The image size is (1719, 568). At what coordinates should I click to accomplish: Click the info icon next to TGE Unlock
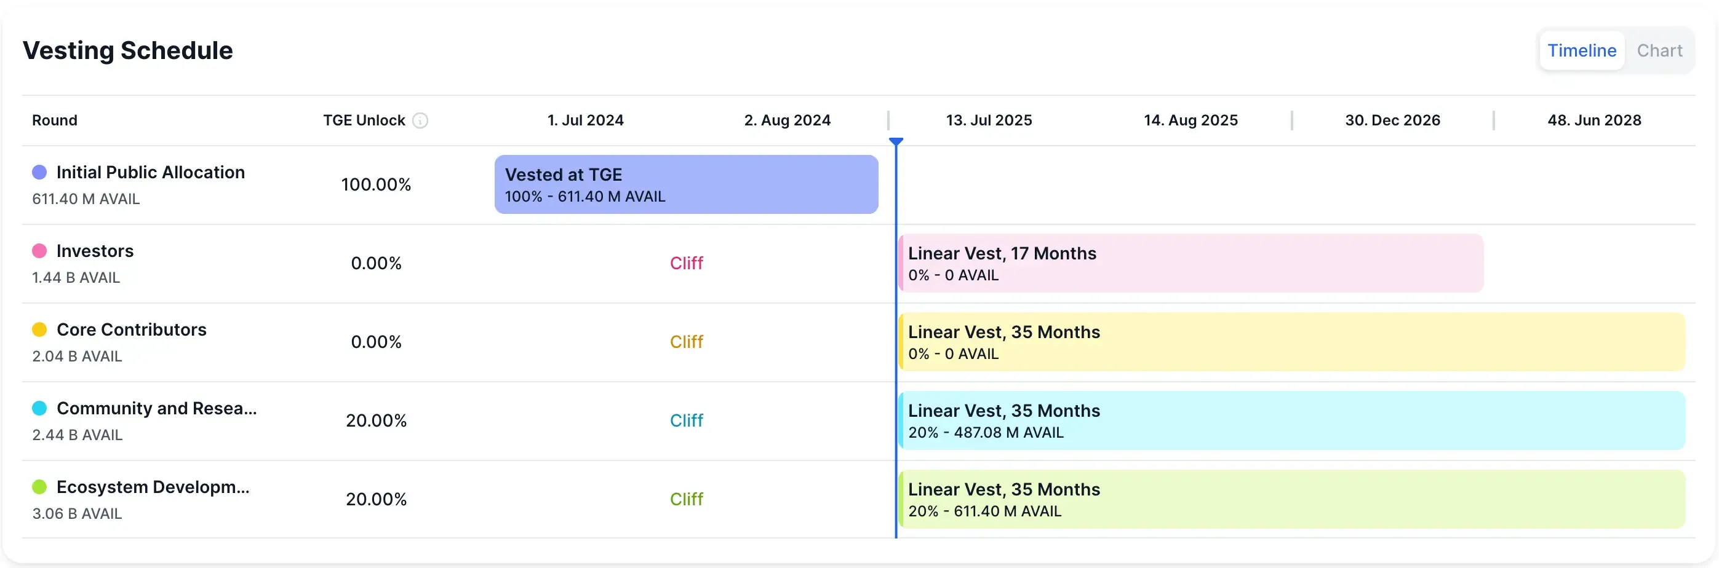pyautogui.click(x=420, y=120)
